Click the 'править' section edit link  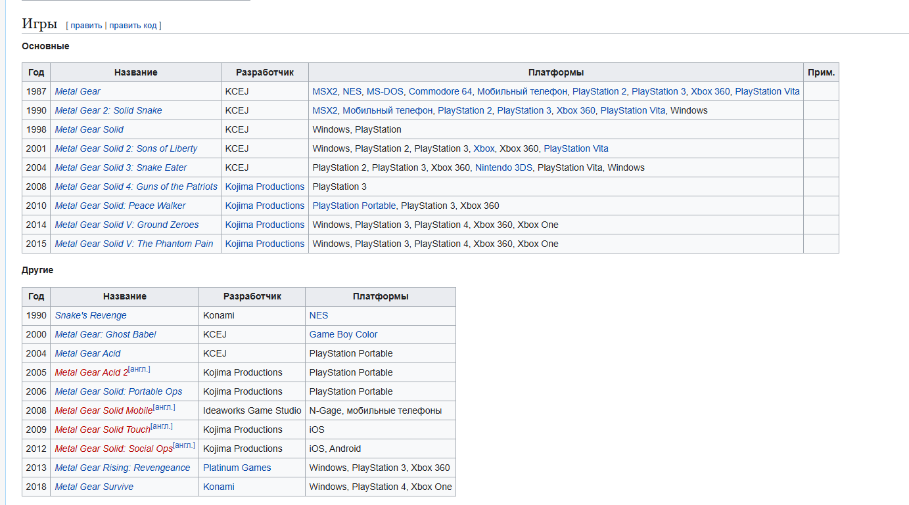coord(86,26)
